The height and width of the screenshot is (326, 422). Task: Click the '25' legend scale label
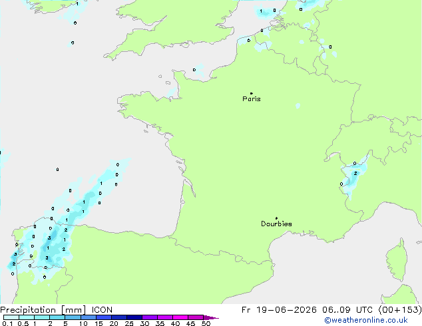tap(129, 323)
